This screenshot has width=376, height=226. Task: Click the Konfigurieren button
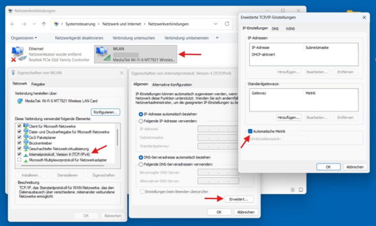(x=105, y=112)
